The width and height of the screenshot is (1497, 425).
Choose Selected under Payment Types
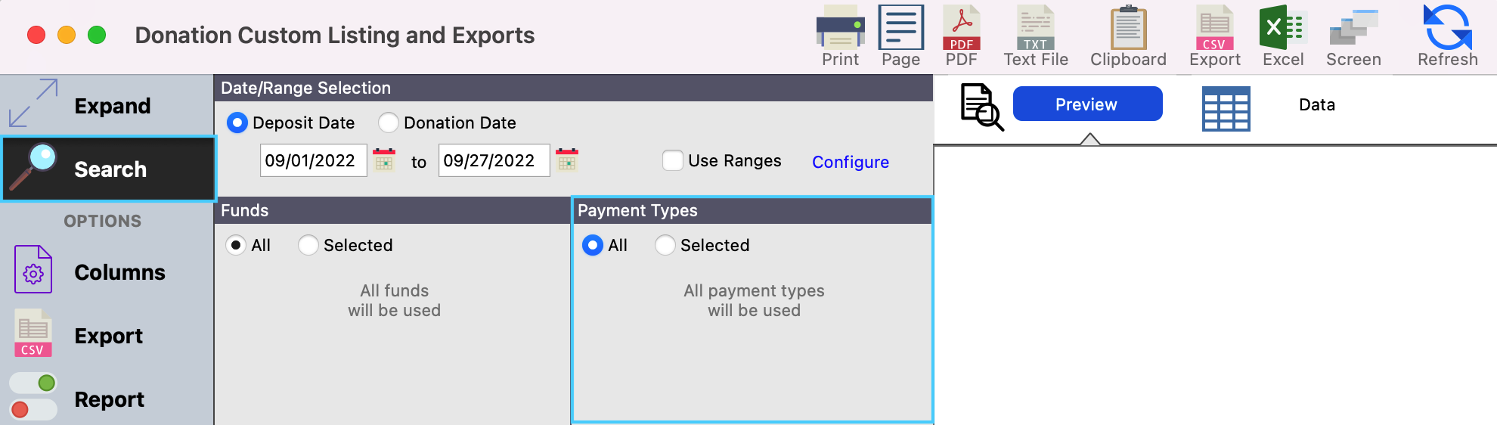(665, 245)
